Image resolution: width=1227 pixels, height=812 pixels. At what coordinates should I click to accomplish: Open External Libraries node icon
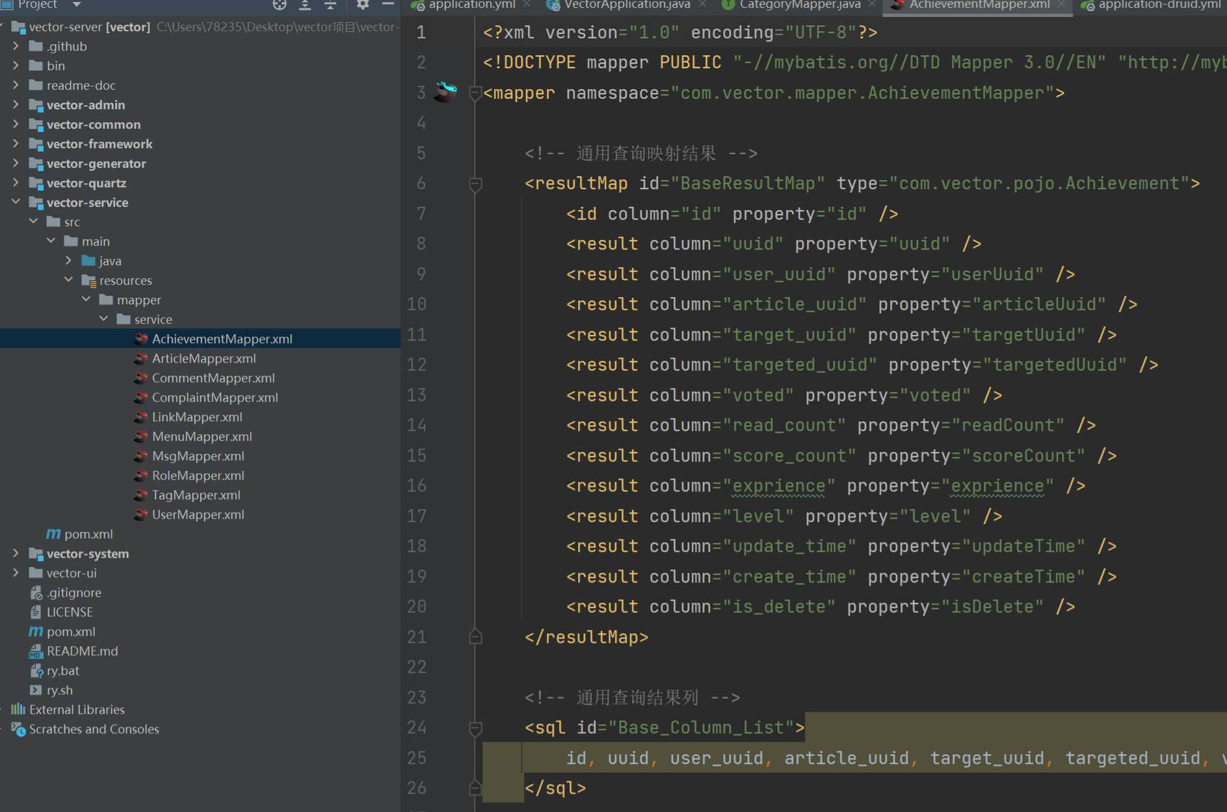(18, 709)
